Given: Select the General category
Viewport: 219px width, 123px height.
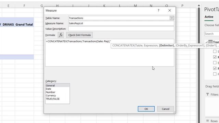Looking at the screenshot, I should click(57, 85).
